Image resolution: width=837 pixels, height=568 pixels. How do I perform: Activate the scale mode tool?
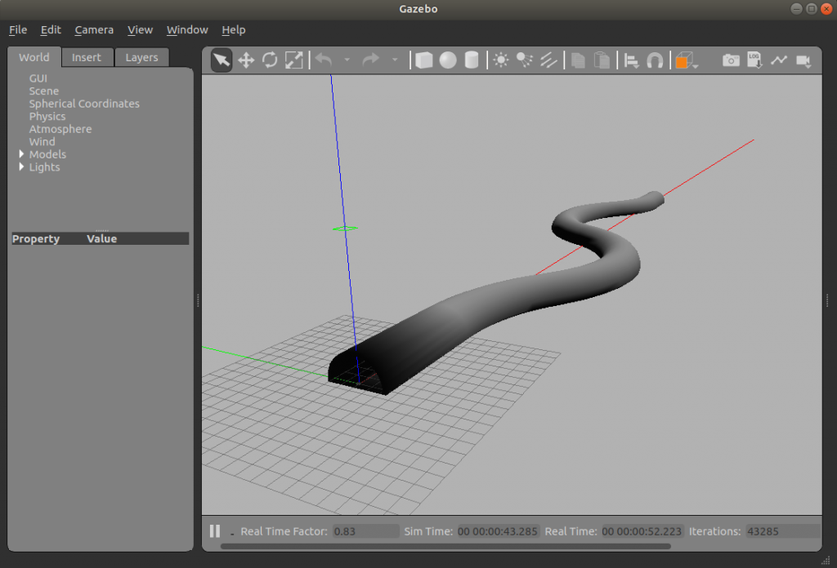(294, 60)
